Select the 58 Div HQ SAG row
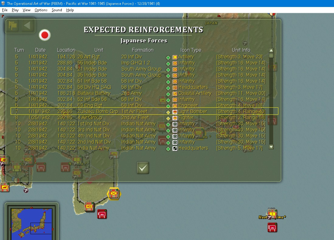334x240 pixels. point(140,87)
